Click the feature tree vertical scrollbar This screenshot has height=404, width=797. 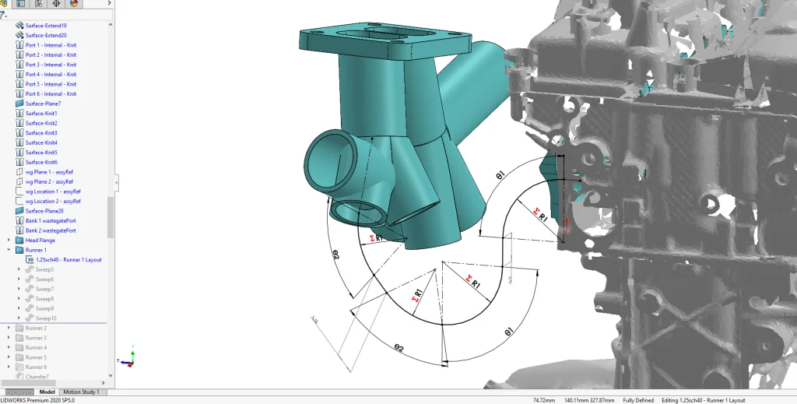(111, 218)
